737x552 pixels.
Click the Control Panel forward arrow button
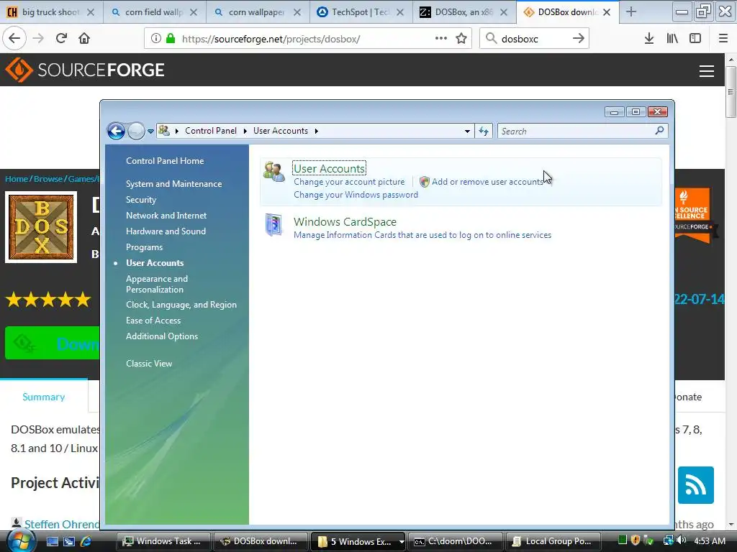coord(136,131)
